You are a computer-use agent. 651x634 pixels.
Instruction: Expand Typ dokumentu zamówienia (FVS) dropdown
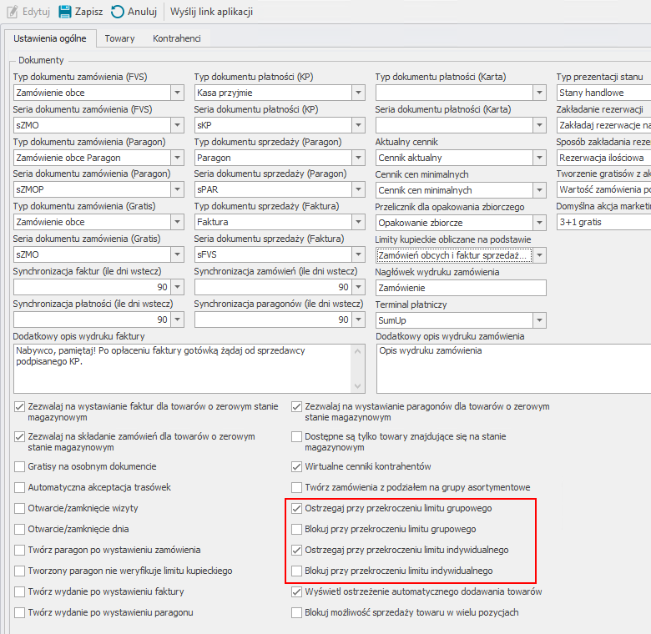(x=176, y=93)
